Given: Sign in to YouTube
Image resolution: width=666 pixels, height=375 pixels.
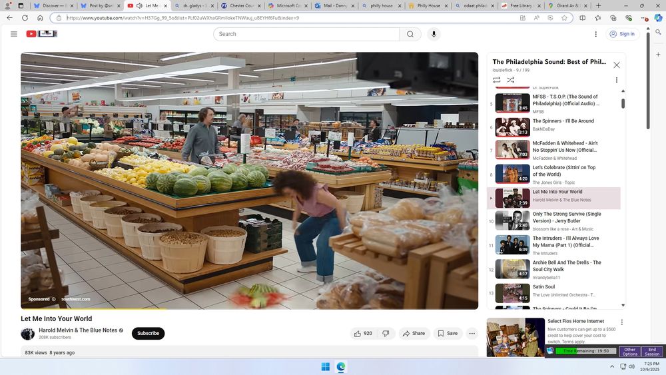Looking at the screenshot, I should click(x=622, y=34).
